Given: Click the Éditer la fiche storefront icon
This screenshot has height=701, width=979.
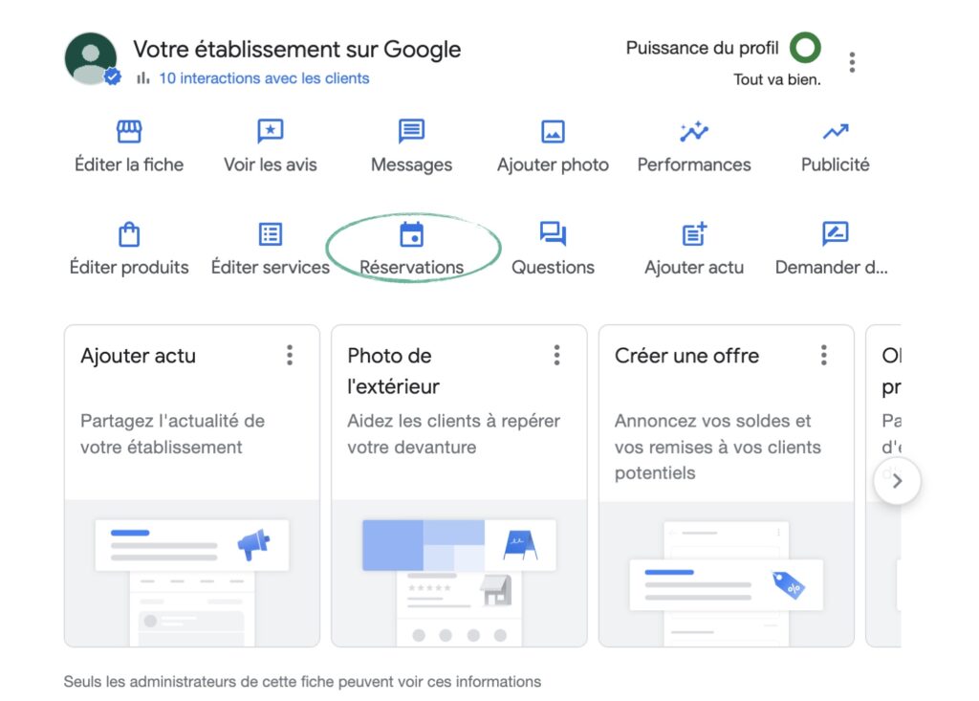Looking at the screenshot, I should 129,131.
